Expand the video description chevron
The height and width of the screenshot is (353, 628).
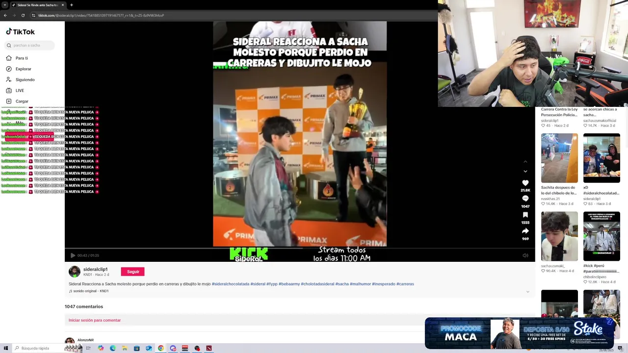[528, 292]
